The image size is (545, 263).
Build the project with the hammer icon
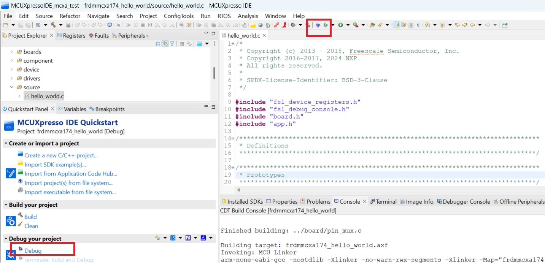coord(54,25)
